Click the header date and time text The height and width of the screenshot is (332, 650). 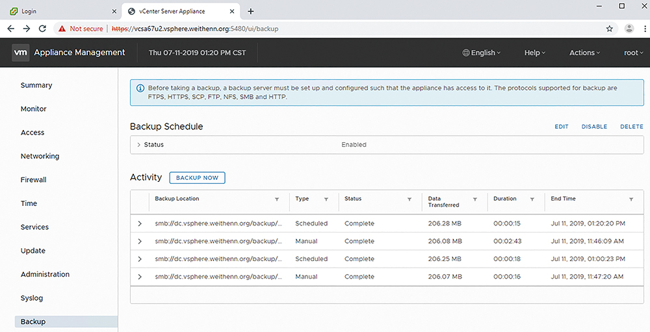(x=198, y=53)
